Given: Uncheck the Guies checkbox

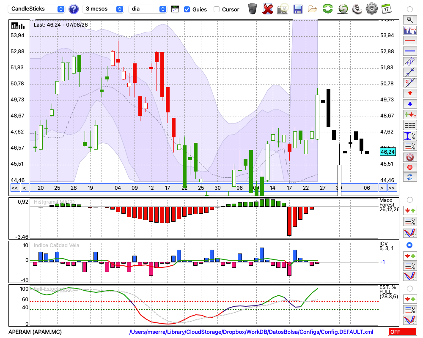Looking at the screenshot, I should [x=187, y=9].
